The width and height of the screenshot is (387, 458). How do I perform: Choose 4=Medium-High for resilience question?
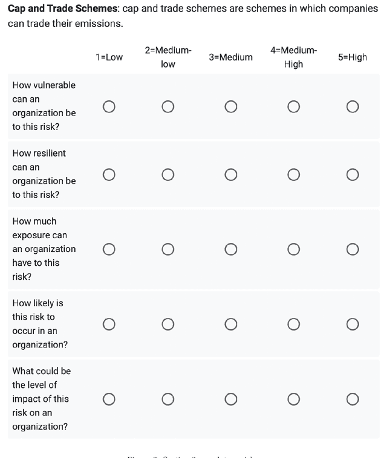293,175
